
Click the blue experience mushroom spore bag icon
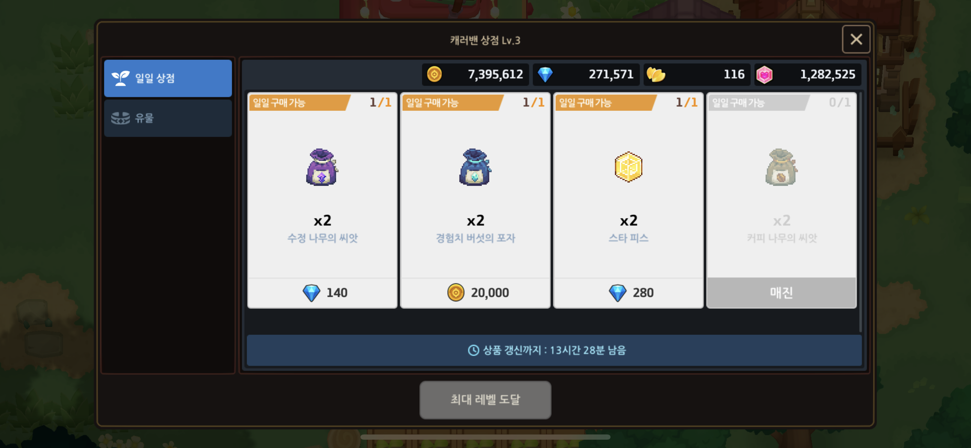coord(475,167)
